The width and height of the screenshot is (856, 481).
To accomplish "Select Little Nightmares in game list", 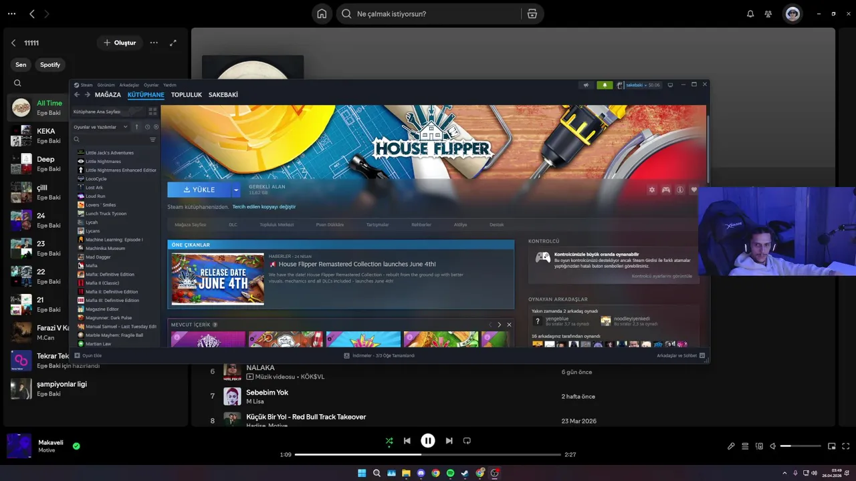I will (103, 161).
